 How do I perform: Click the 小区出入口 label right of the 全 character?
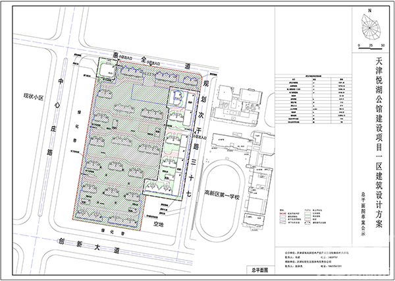154,64
